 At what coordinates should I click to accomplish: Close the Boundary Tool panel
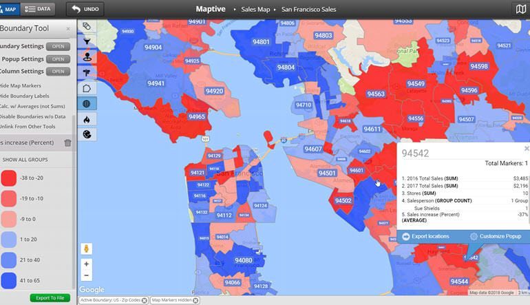[68, 29]
